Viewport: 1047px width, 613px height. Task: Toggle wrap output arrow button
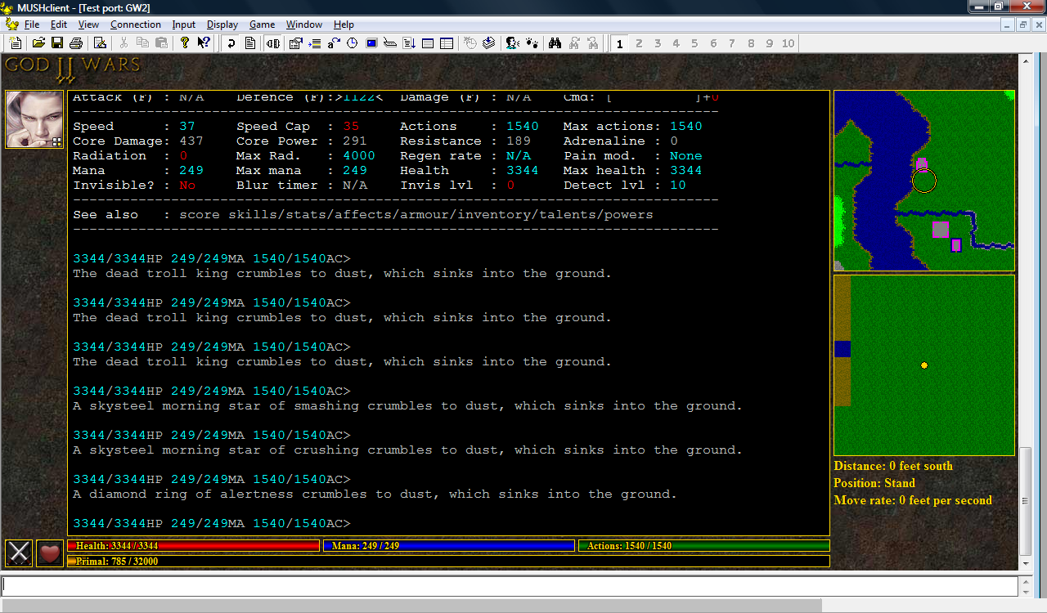(x=231, y=43)
